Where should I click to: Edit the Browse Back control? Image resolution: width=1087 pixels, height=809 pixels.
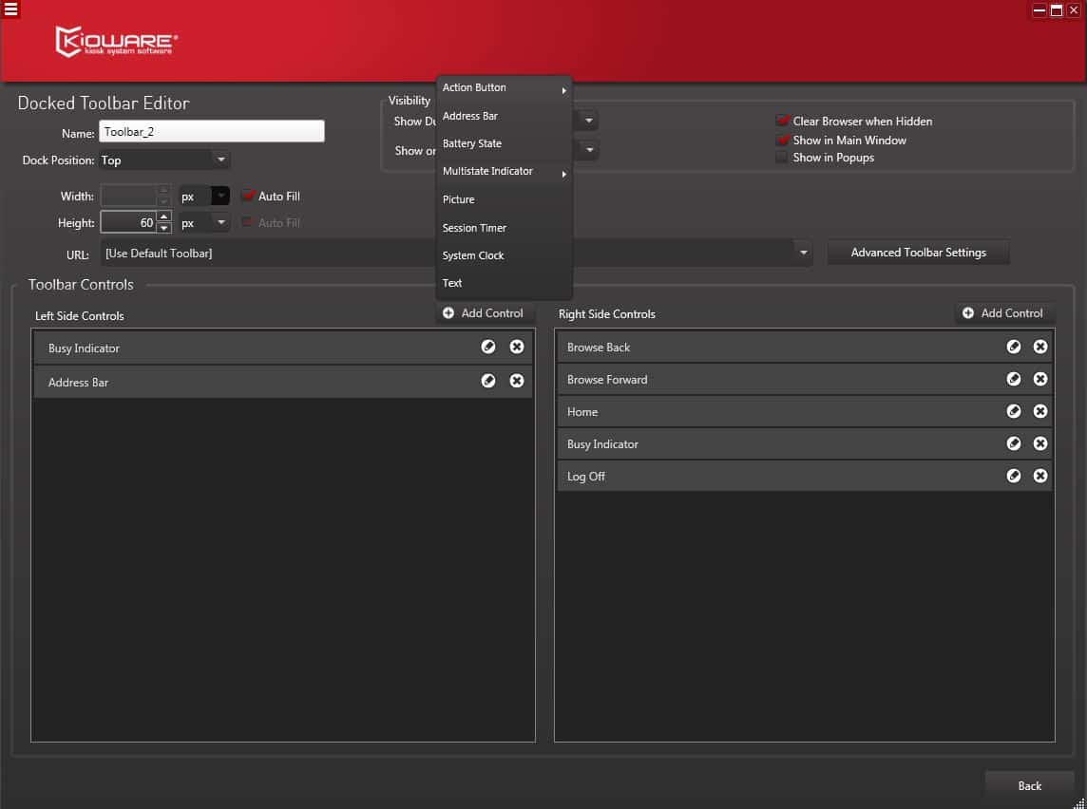pos(1014,348)
